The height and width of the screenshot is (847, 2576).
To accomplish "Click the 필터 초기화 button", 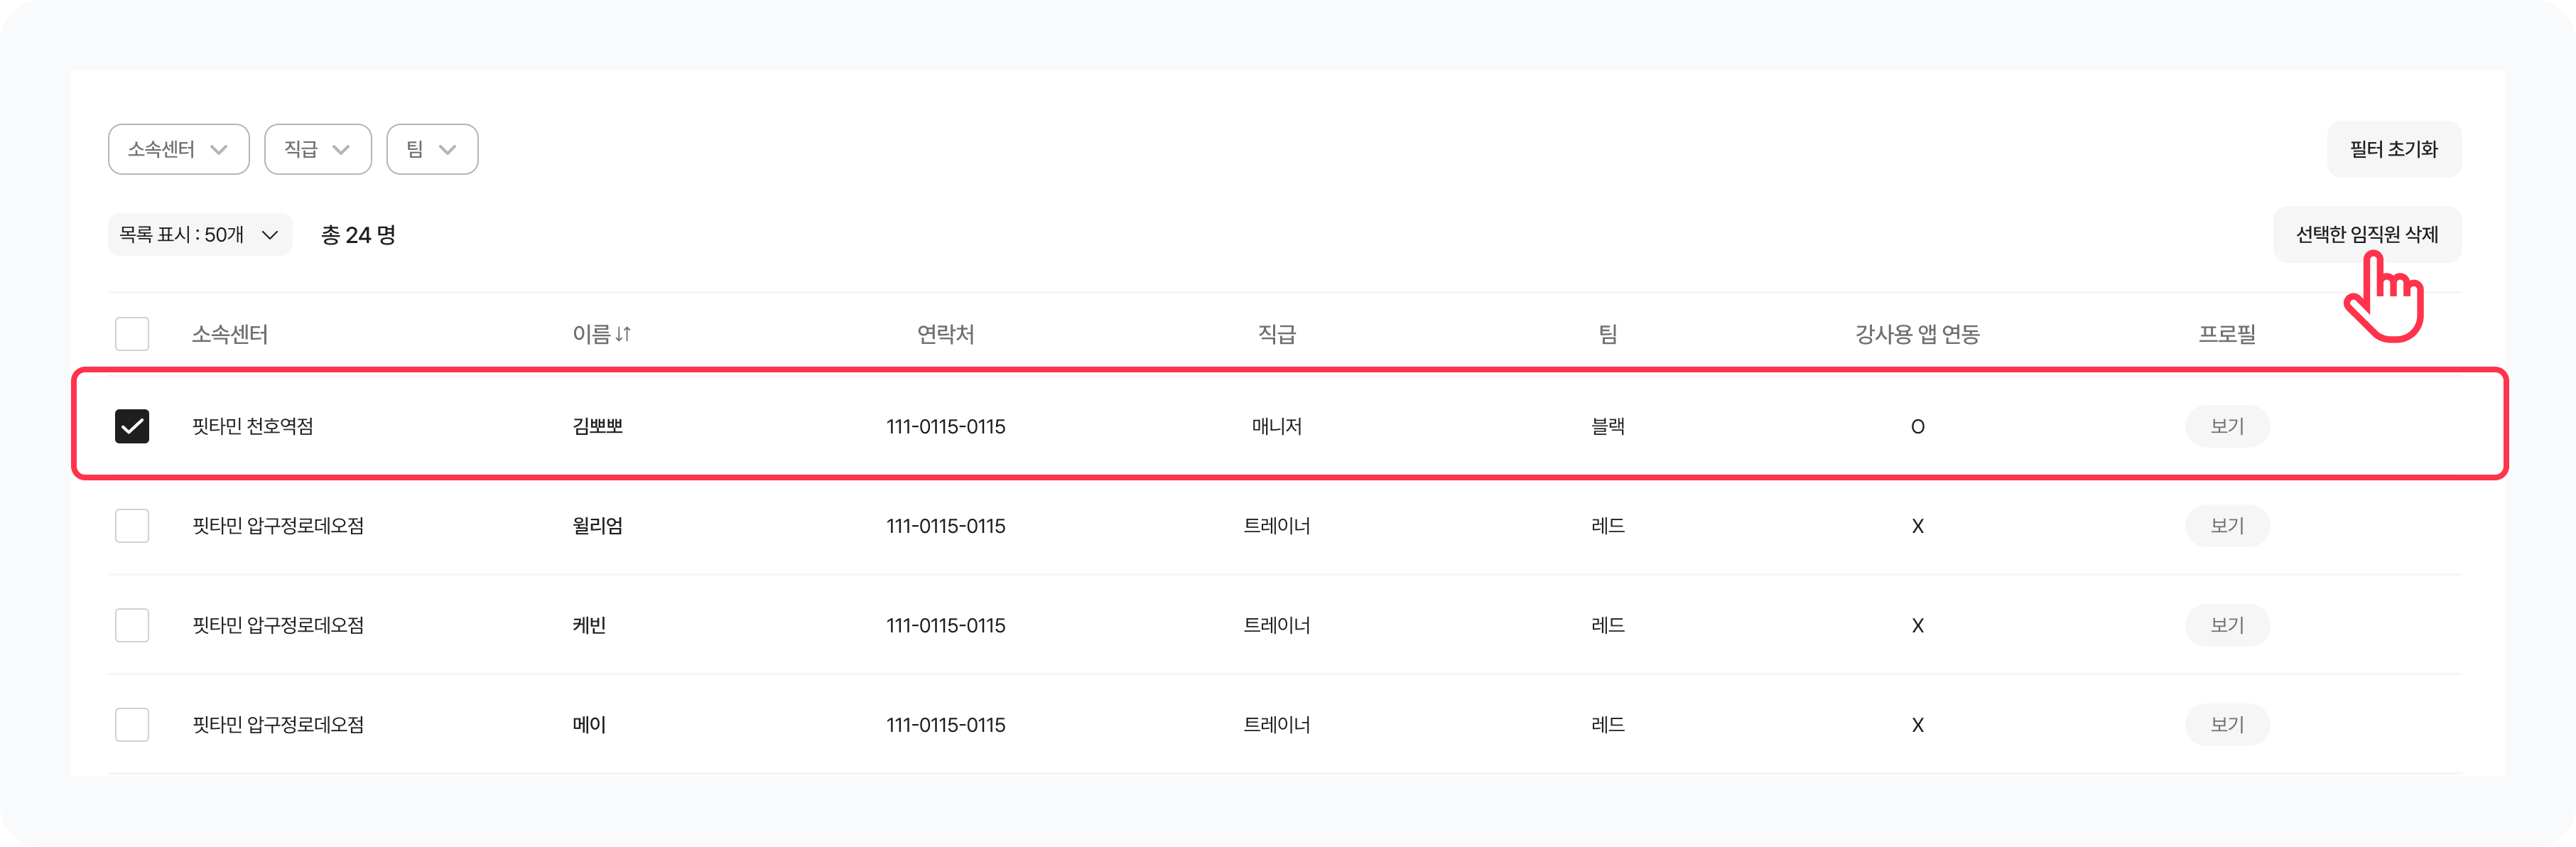I will [2393, 149].
